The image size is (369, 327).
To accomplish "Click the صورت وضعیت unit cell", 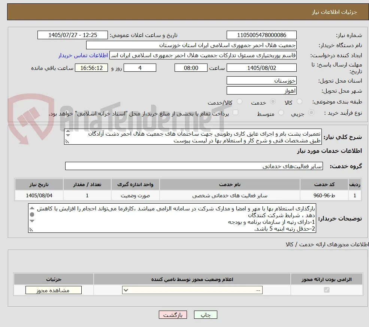I will [135, 195].
